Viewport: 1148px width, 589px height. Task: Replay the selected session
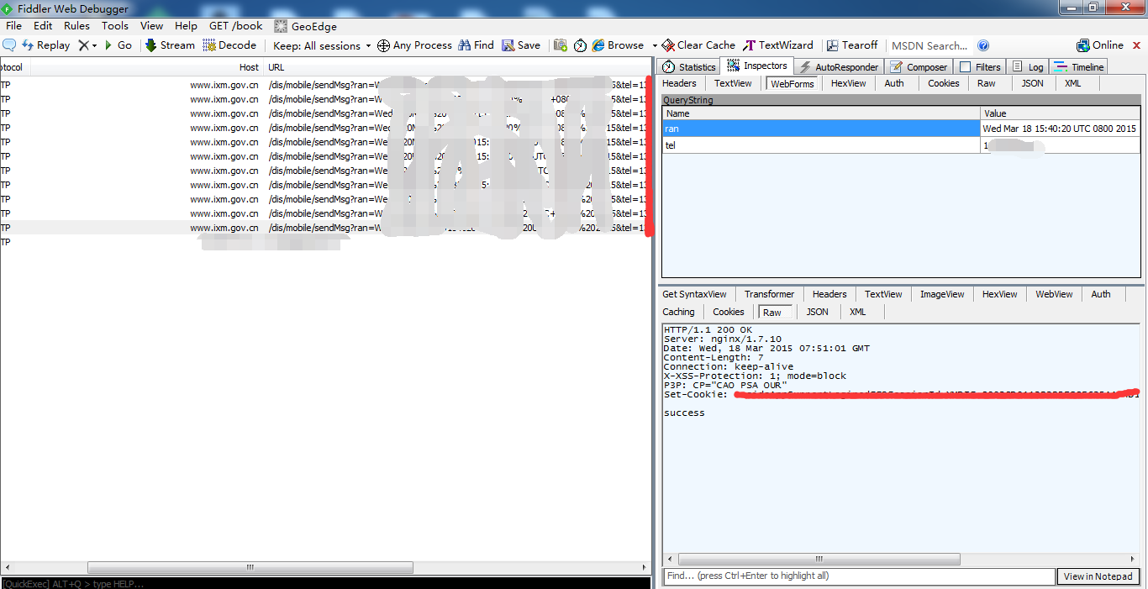tap(45, 45)
